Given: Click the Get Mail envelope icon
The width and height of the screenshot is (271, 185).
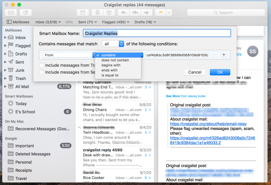Looking at the screenshot, I should (x=11, y=12).
